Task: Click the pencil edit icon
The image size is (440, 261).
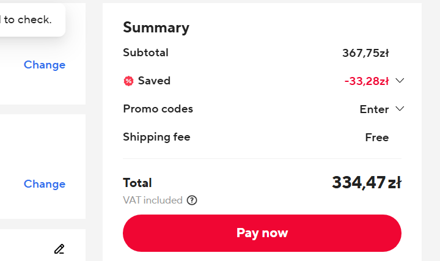Action: tap(59, 249)
